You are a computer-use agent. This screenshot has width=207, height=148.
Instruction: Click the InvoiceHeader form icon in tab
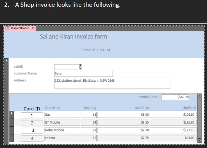pos(7,28)
